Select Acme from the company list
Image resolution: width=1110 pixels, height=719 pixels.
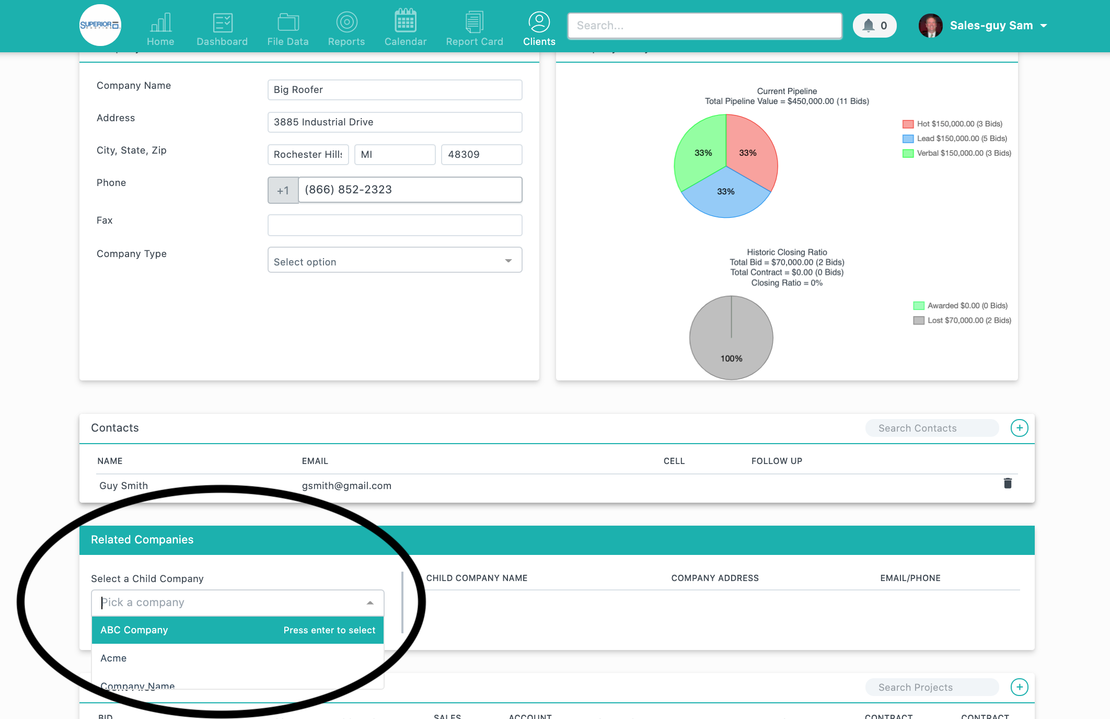click(x=238, y=658)
